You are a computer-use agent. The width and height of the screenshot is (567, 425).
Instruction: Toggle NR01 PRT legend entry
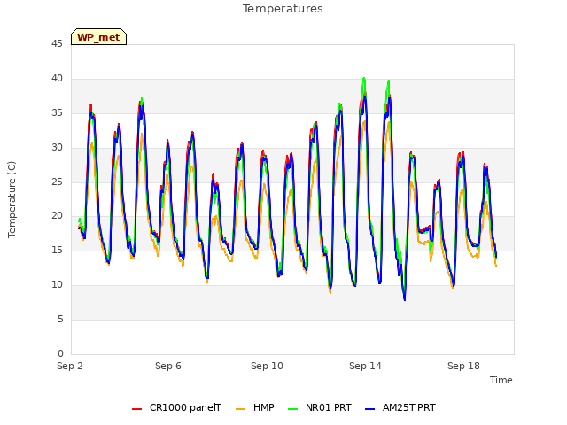320,407
